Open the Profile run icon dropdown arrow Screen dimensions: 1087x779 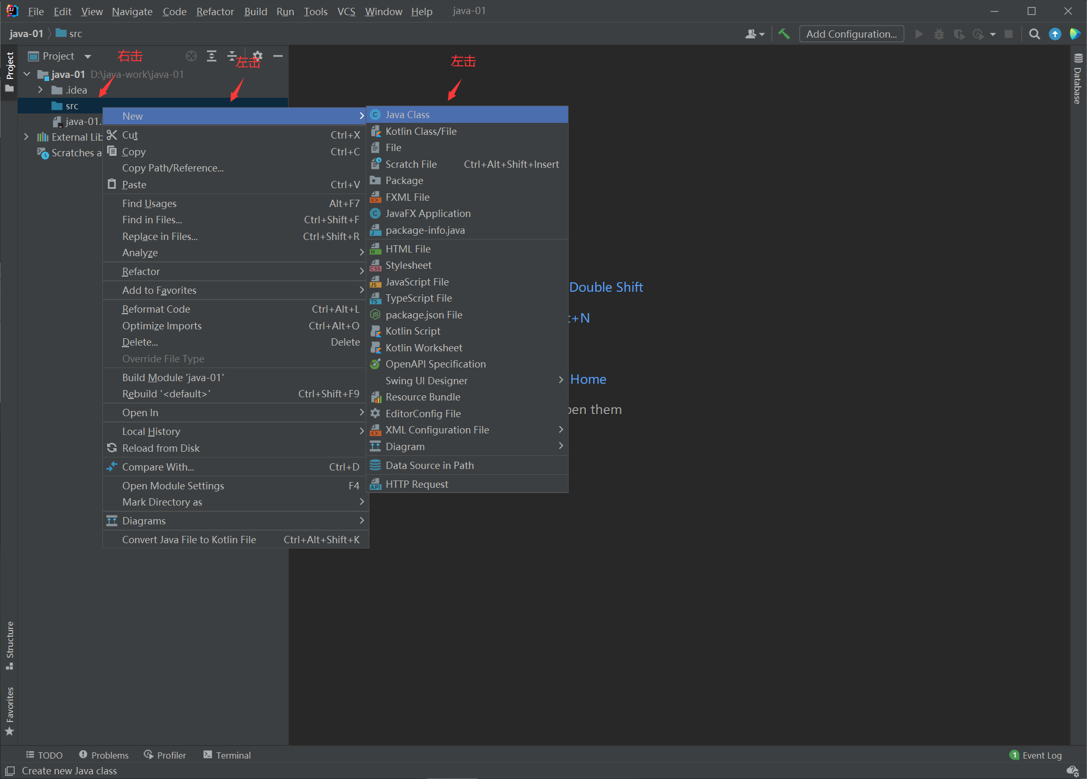[993, 35]
